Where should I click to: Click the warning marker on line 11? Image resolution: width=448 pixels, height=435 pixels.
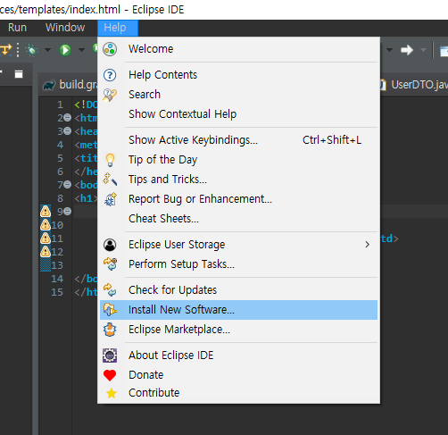46,238
